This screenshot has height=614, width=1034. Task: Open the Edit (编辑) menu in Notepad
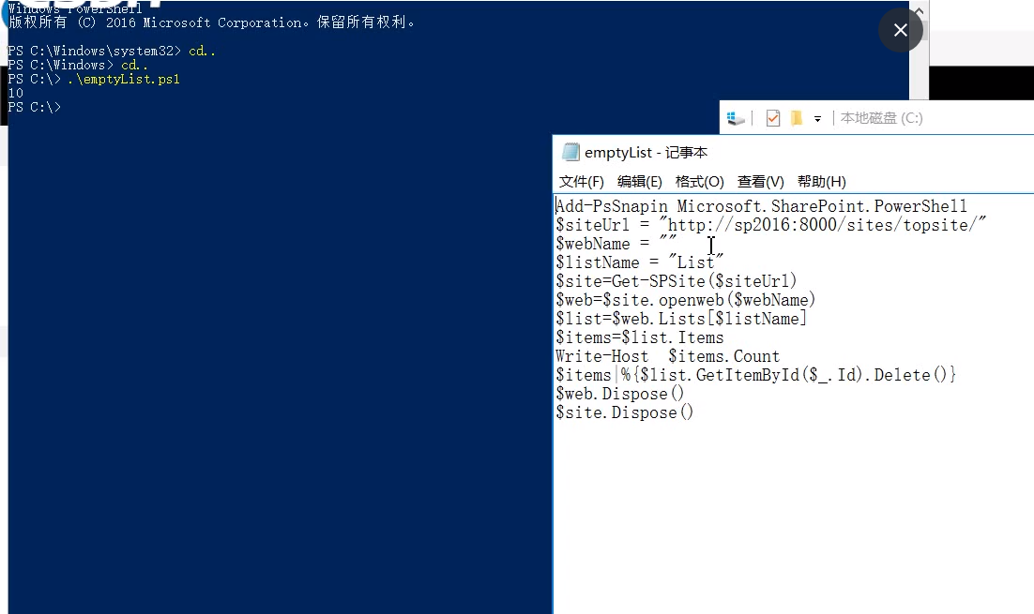(639, 182)
